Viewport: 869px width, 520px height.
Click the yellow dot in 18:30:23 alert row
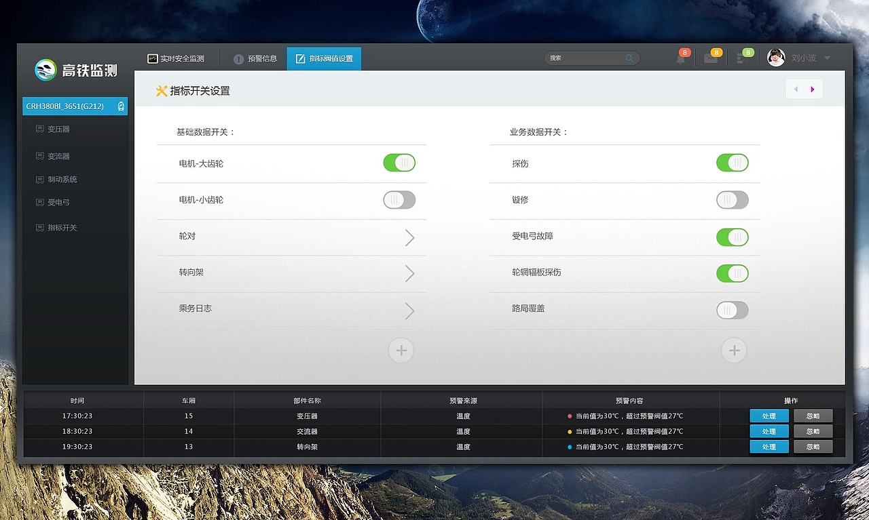point(570,432)
